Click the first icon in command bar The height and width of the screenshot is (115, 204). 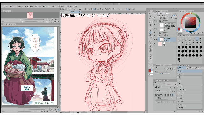[61, 9]
